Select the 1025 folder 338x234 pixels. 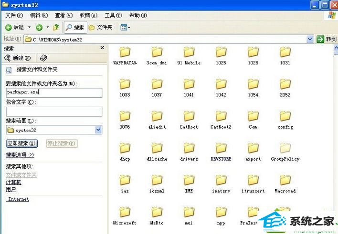click(221, 56)
